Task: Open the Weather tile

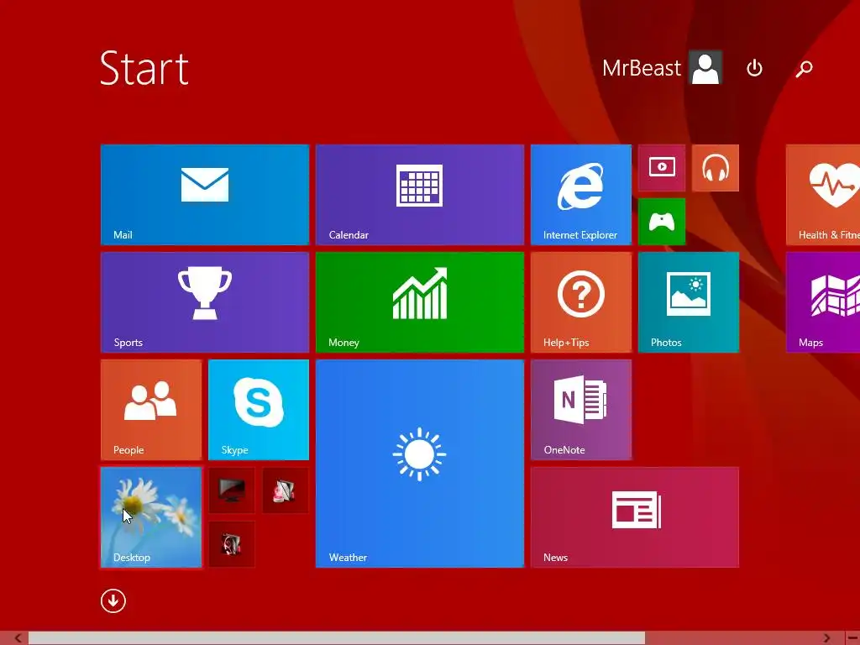Action: coord(420,464)
